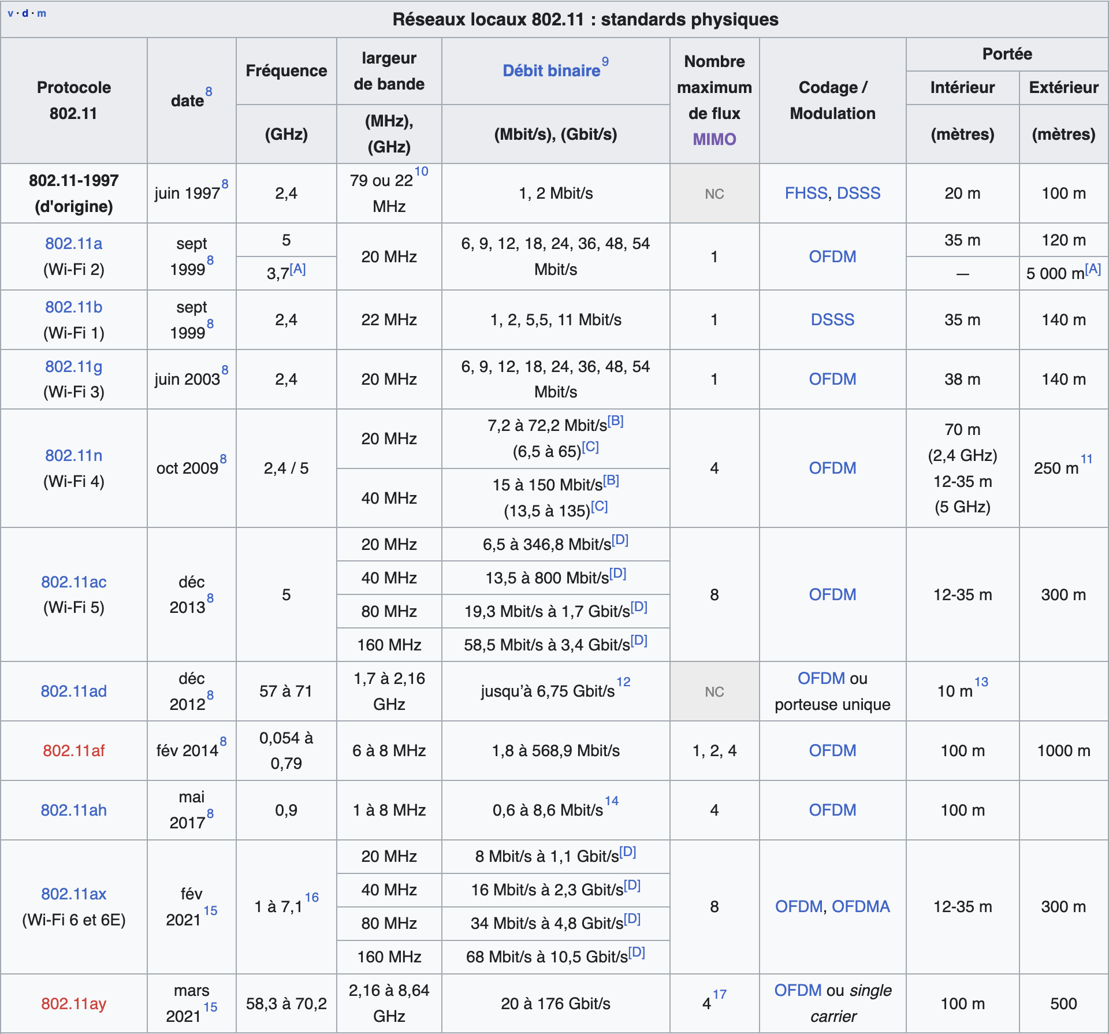Open footnote 13 next to 10 m
The width and height of the screenshot is (1109, 1034).
coord(981,682)
